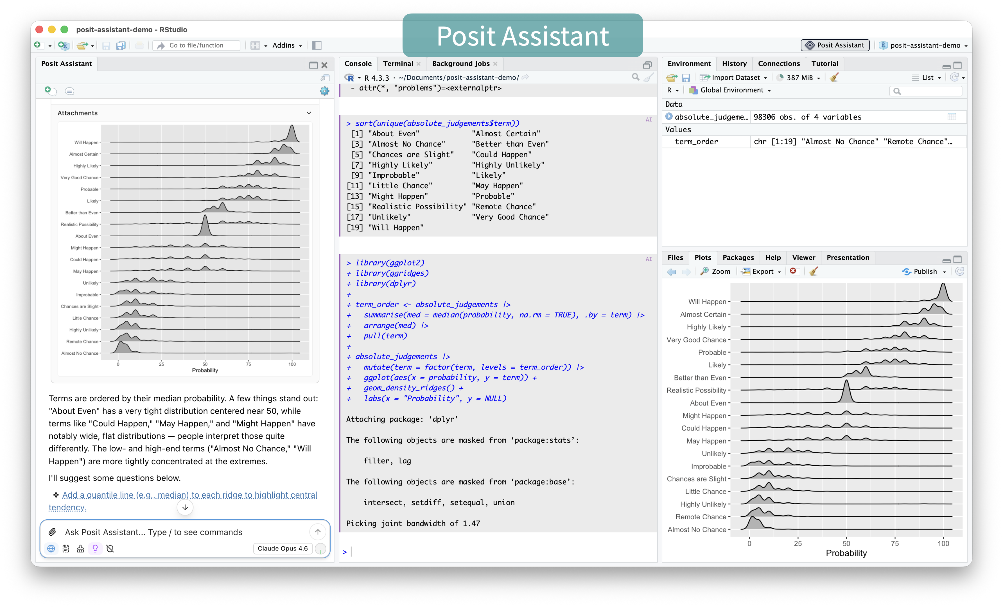
Task: Pop out Posit Assistant into new window
Action: tap(325, 77)
